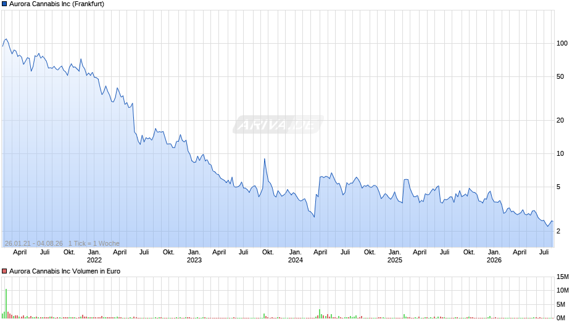Click the green volume bar spike near April 2024

click(320, 314)
